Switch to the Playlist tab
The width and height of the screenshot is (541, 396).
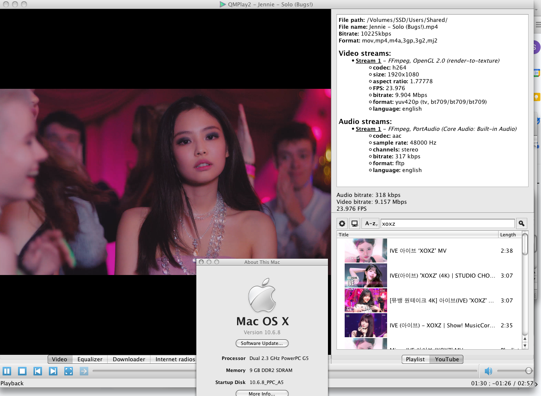point(416,360)
